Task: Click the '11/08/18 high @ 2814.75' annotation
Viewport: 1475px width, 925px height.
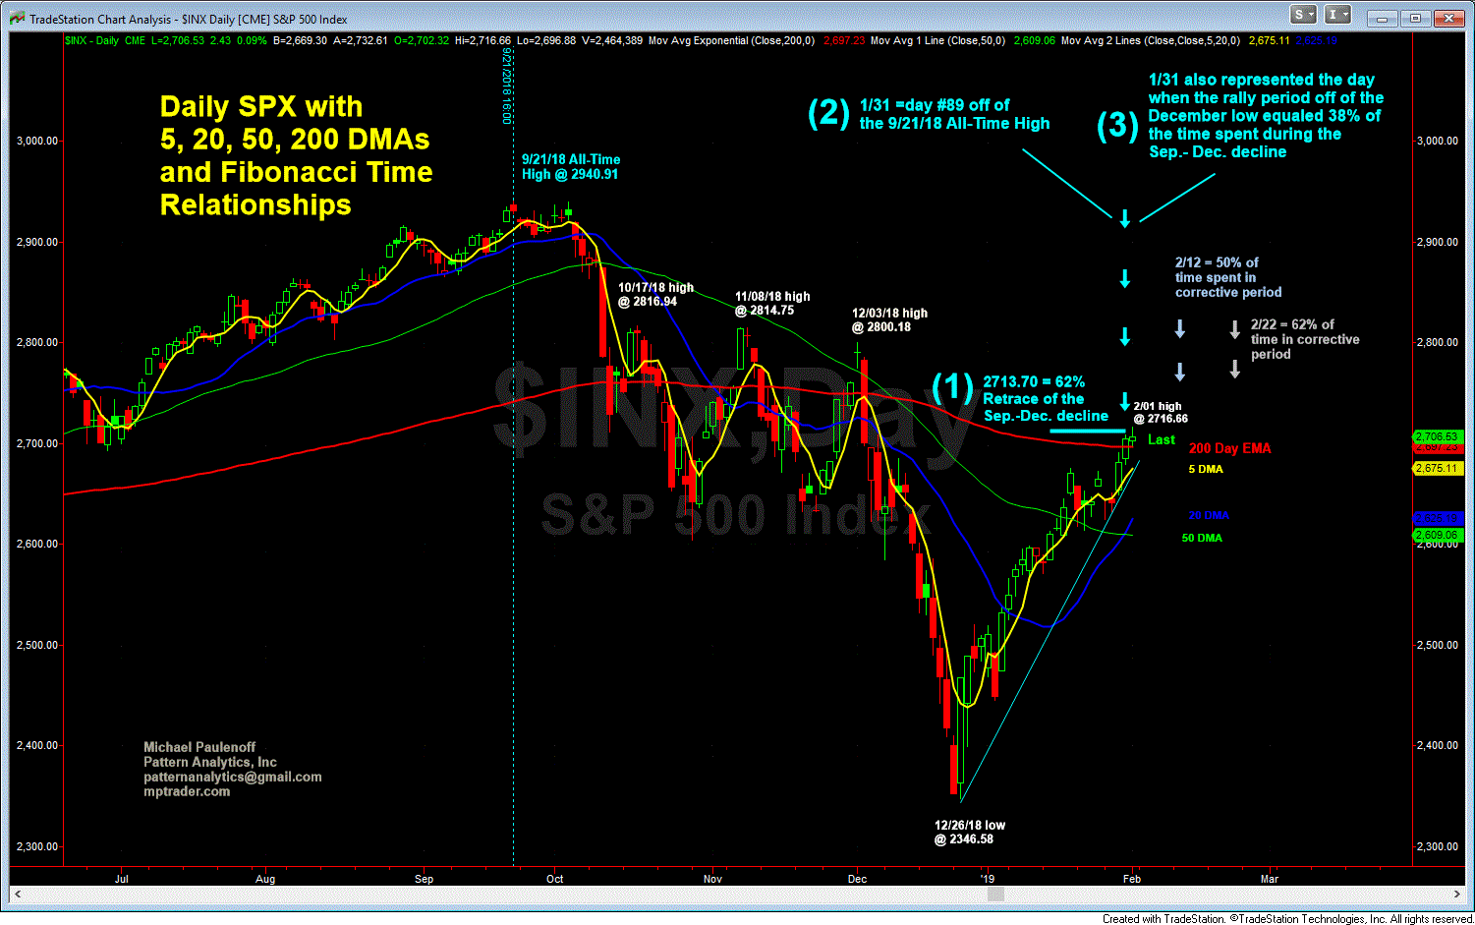Action: coord(772,303)
